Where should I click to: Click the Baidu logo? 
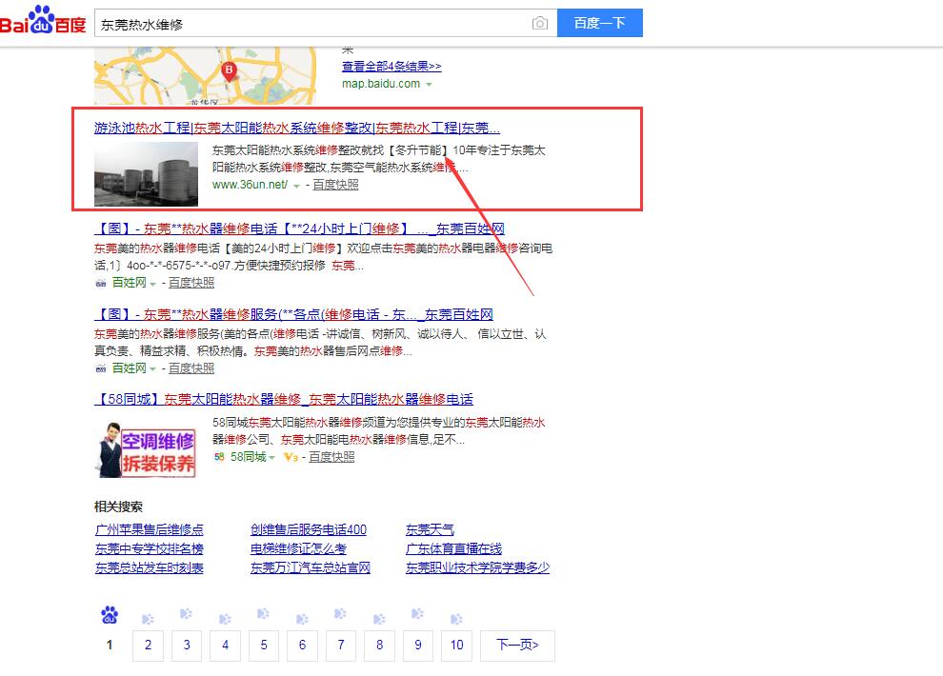click(x=43, y=21)
